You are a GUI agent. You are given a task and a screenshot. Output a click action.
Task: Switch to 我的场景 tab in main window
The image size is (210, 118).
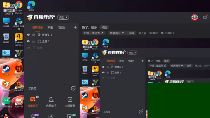(38, 28)
